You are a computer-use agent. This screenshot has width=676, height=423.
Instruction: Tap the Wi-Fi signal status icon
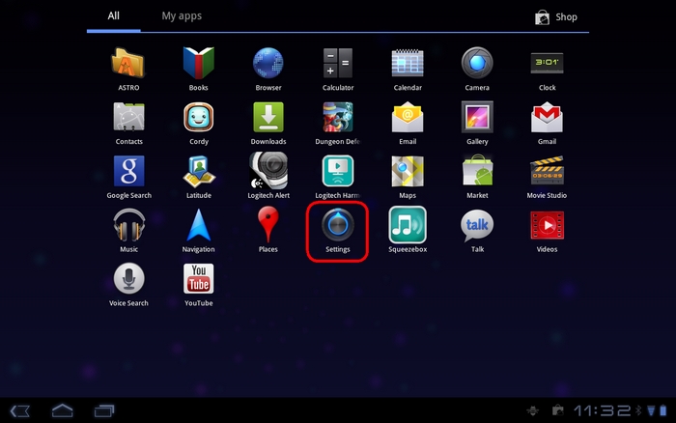(x=651, y=410)
